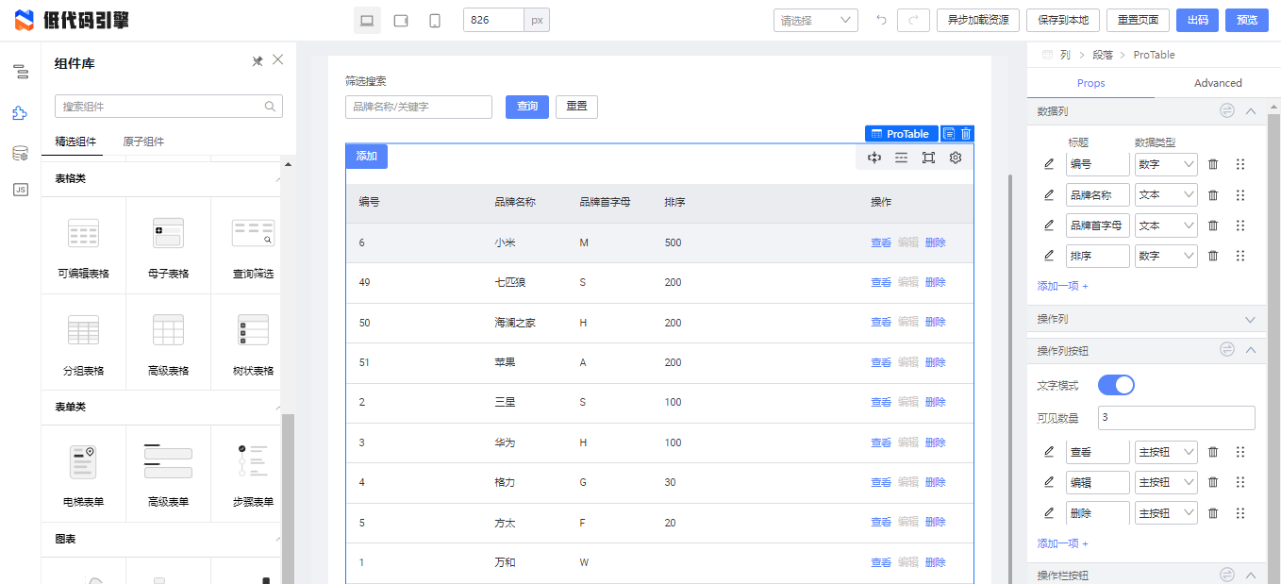Select the 可编辑表格 component thumbnail
1281x584 pixels.
(84, 245)
